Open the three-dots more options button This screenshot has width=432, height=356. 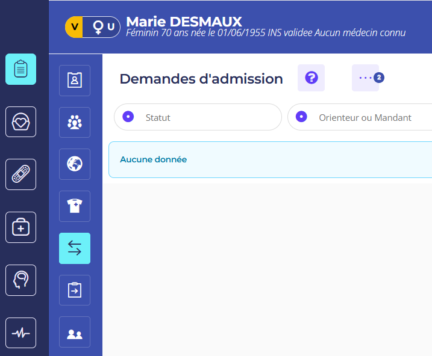[x=366, y=78]
